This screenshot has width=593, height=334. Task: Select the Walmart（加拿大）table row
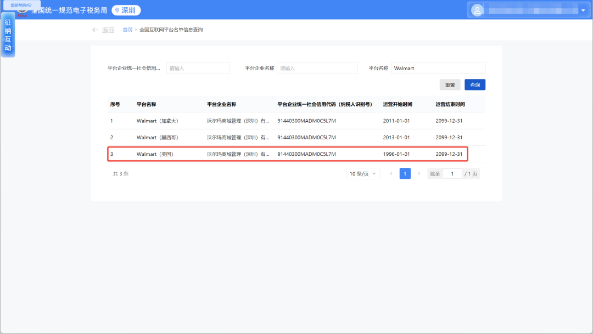click(x=288, y=121)
